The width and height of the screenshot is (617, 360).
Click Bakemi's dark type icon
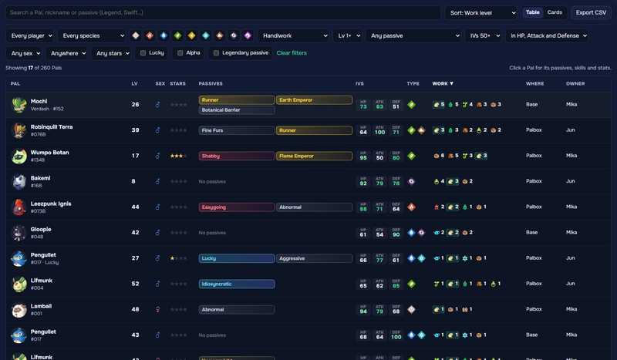click(x=411, y=181)
